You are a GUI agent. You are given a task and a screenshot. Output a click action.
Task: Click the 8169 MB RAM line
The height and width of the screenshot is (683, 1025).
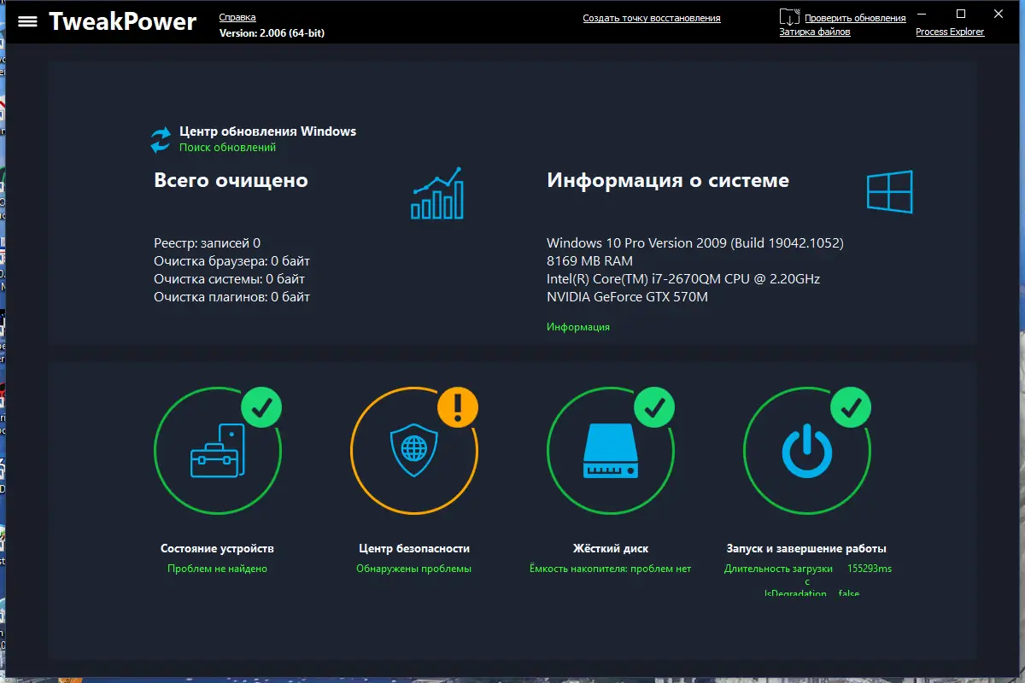(589, 261)
